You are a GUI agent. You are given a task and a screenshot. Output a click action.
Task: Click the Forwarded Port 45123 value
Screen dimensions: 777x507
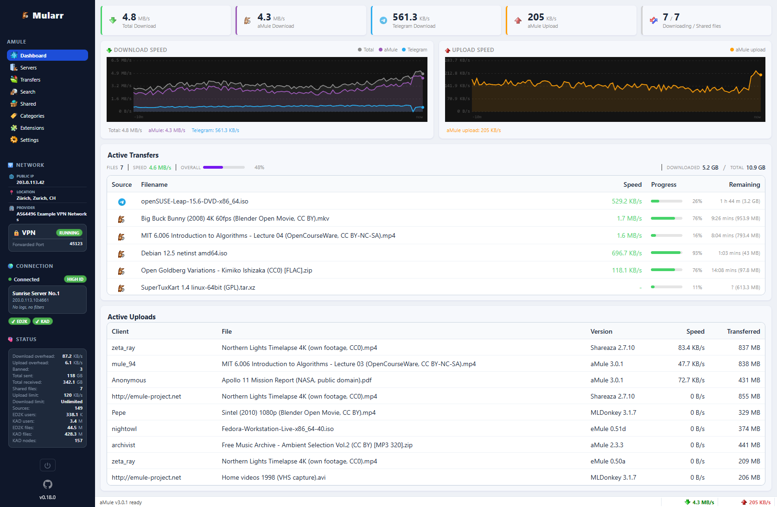pyautogui.click(x=76, y=244)
